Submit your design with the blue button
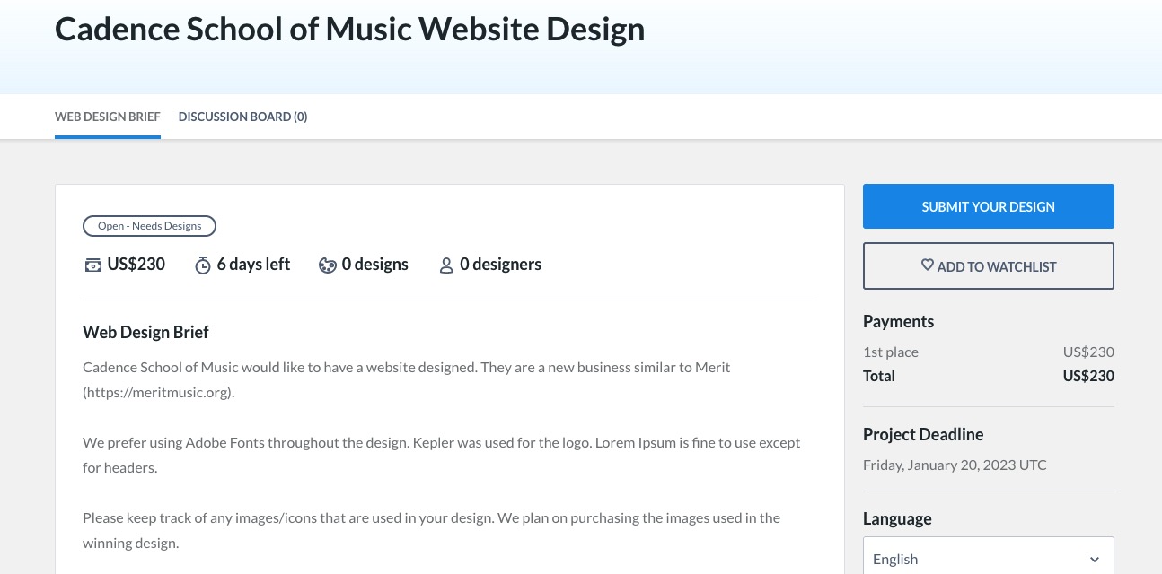 tap(989, 206)
